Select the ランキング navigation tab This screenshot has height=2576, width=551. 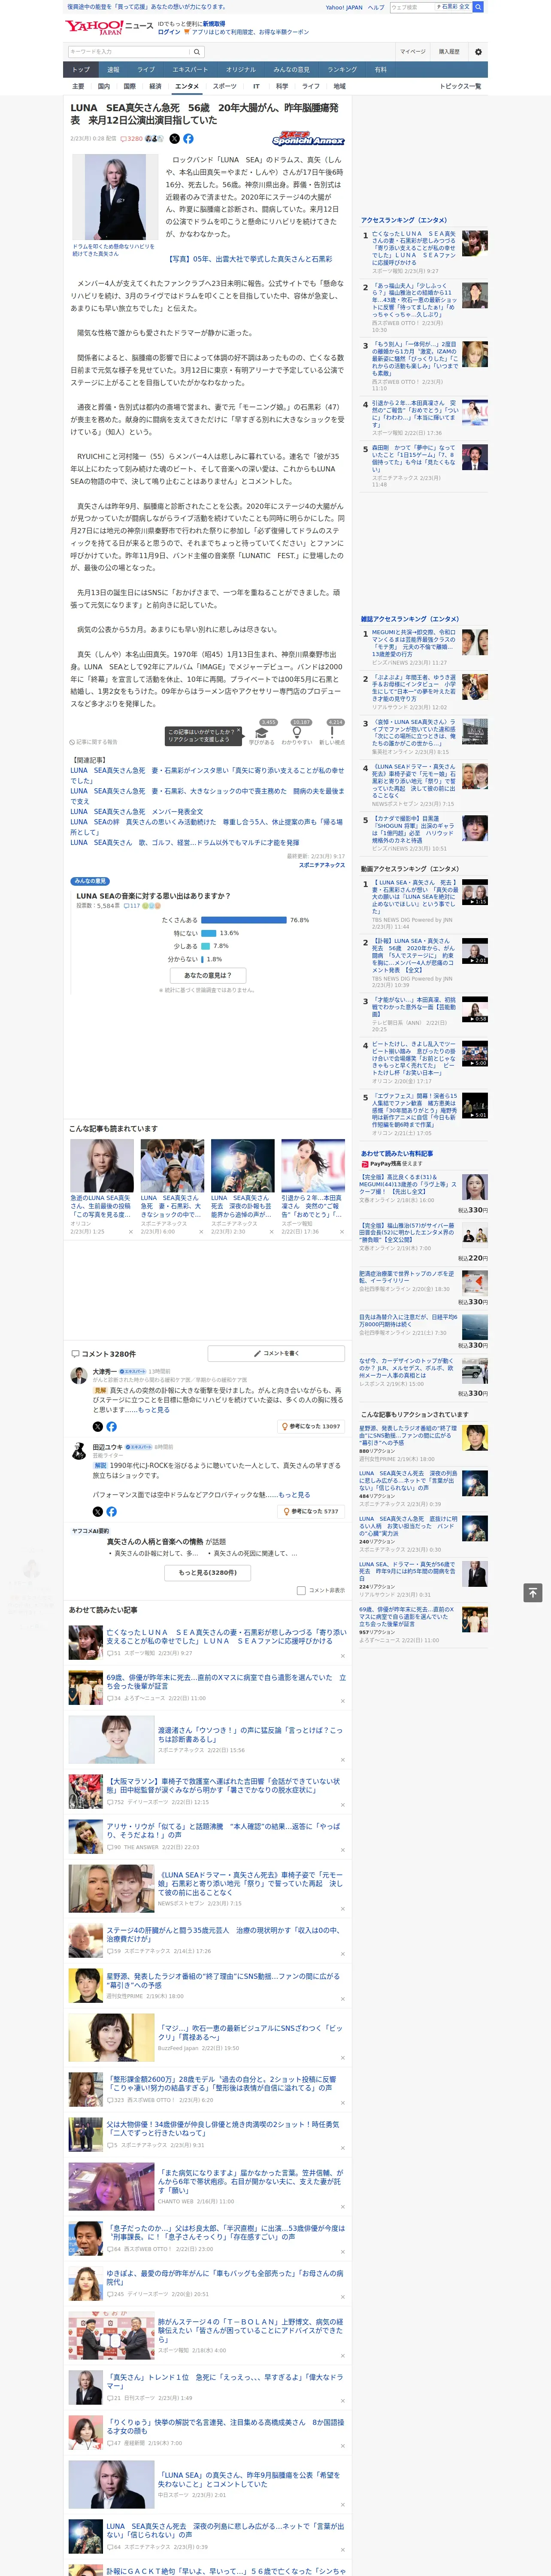click(342, 70)
